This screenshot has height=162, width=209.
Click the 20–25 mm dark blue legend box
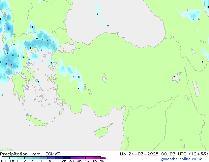(59, 158)
